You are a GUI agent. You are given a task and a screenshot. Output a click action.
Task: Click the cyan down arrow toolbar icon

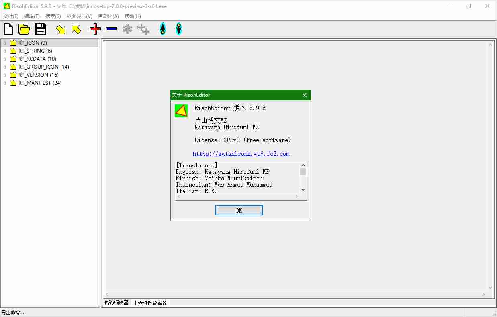(179, 29)
